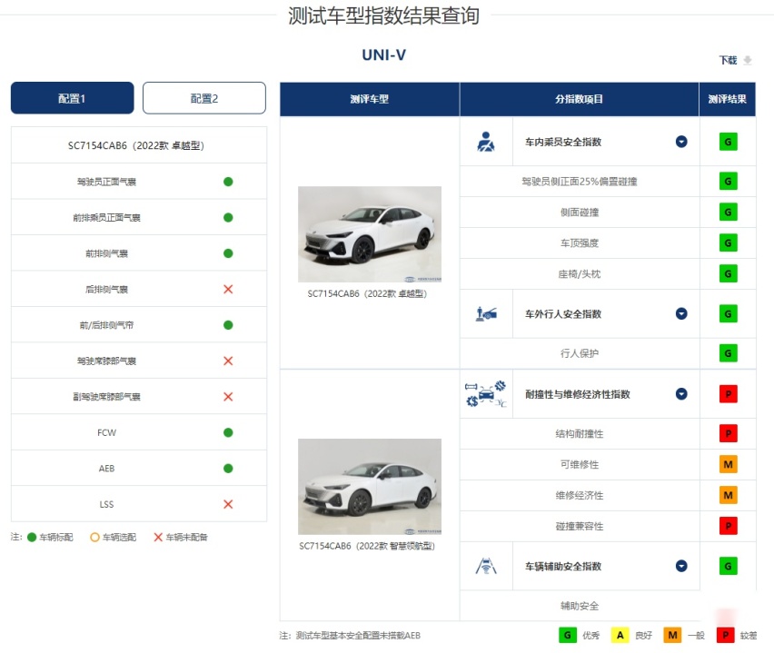
Task: Click the green dot for FCW
Action: (x=228, y=432)
